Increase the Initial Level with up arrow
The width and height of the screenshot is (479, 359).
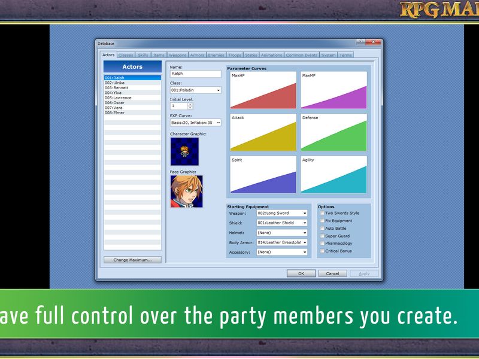pyautogui.click(x=190, y=104)
